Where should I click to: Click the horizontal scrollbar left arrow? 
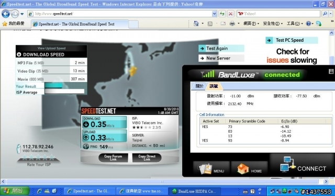point(3,181)
